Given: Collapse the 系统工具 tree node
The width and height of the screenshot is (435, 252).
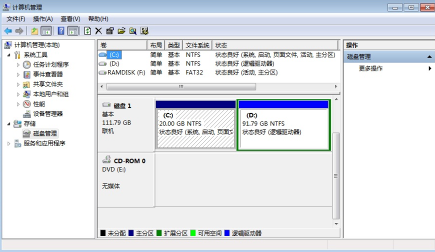Looking at the screenshot, I should (9, 55).
